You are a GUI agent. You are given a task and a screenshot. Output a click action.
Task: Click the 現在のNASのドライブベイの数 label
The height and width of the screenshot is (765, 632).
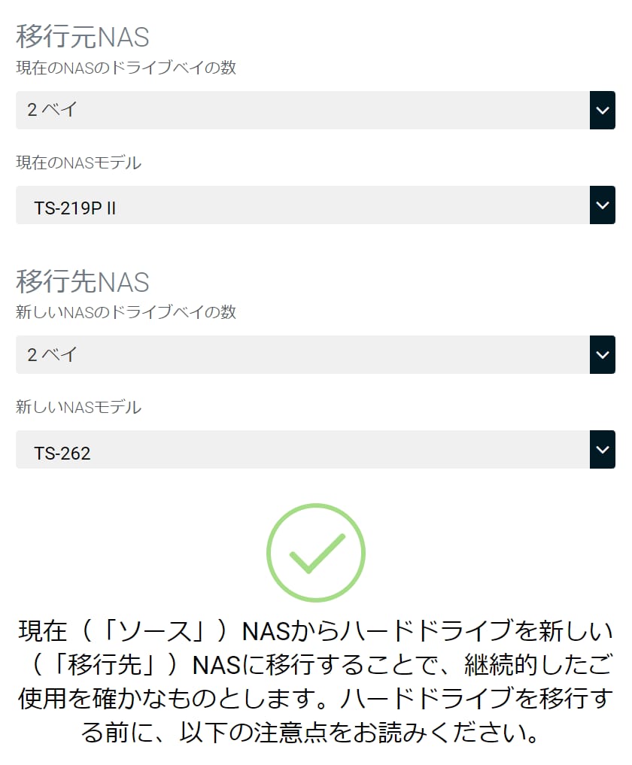[126, 68]
